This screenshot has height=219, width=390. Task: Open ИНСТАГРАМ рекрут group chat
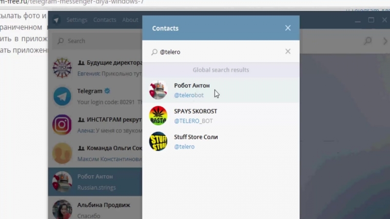[95, 125]
